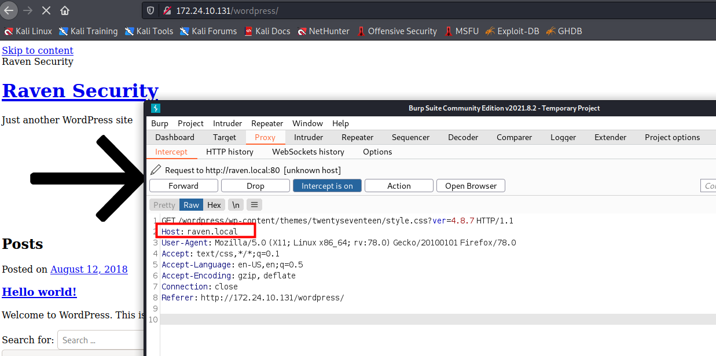Click the GET request line text
716x356 pixels.
(337, 221)
